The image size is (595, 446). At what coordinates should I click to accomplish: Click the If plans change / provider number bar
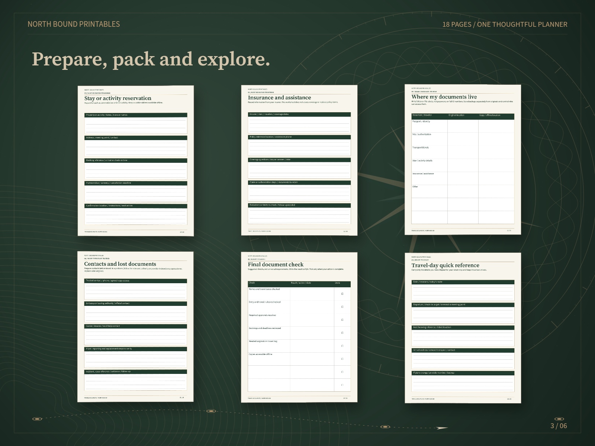click(463, 372)
